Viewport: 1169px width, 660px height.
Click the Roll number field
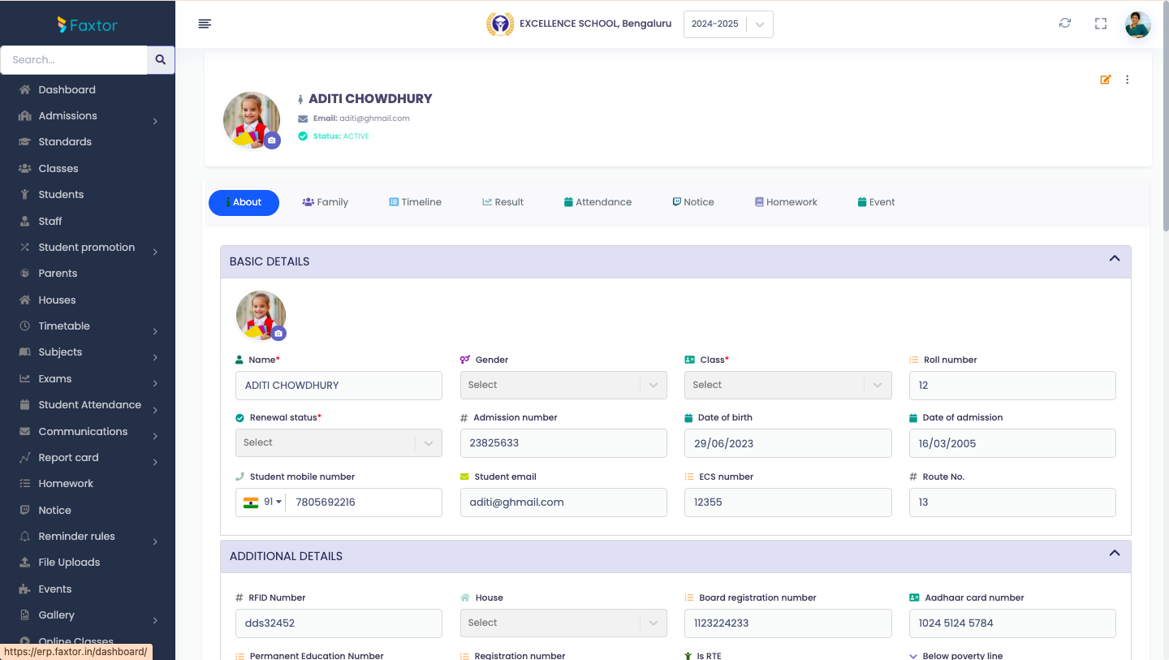click(1012, 386)
